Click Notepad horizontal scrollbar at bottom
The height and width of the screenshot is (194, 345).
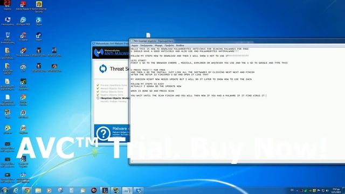[238, 162]
